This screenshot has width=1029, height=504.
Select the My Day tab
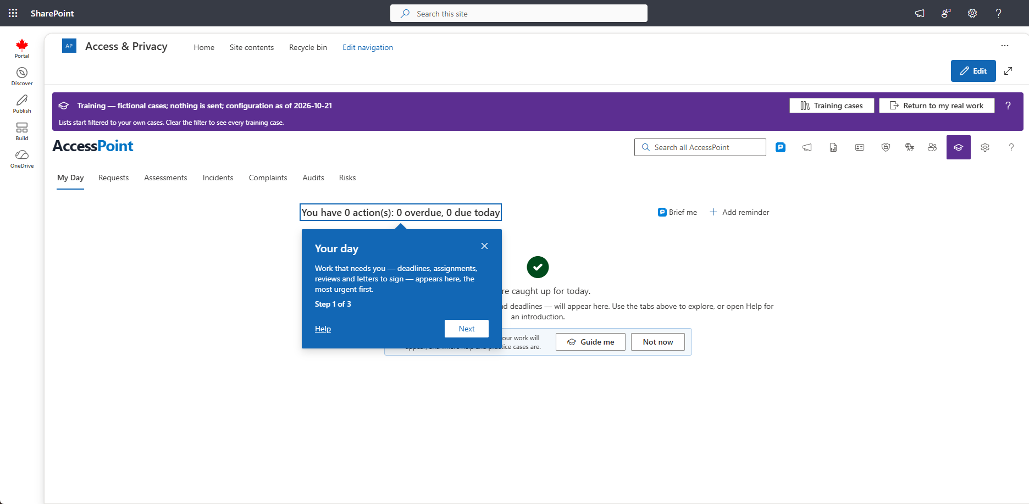click(70, 178)
